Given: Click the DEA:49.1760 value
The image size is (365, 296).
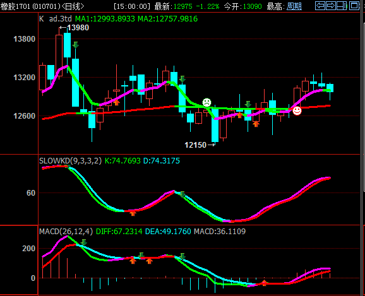Looking at the screenshot, I should (168, 232).
